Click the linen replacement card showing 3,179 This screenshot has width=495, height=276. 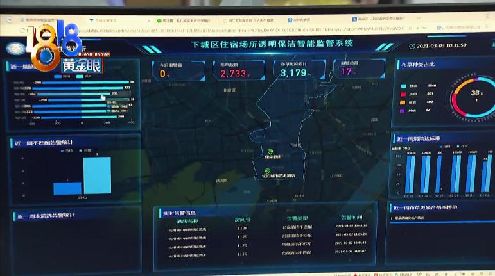299,70
